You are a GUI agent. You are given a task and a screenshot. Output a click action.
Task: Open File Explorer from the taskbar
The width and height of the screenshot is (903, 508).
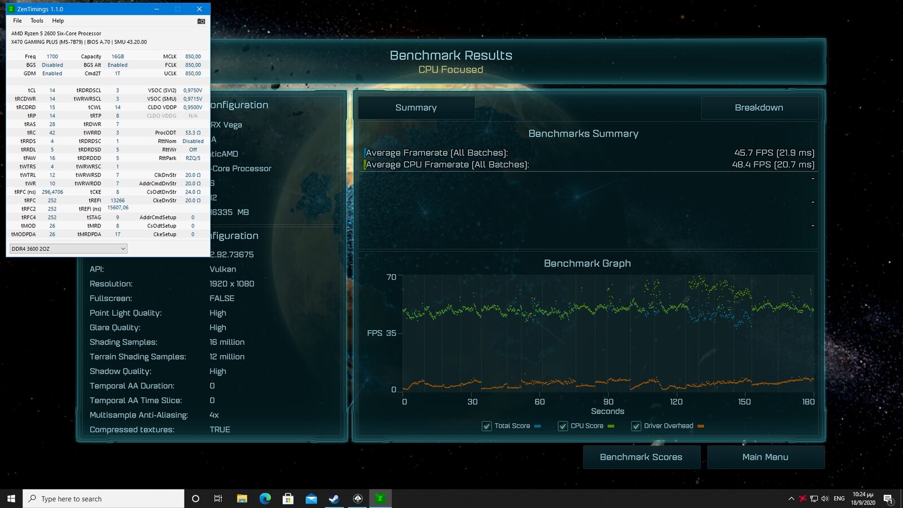[242, 498]
